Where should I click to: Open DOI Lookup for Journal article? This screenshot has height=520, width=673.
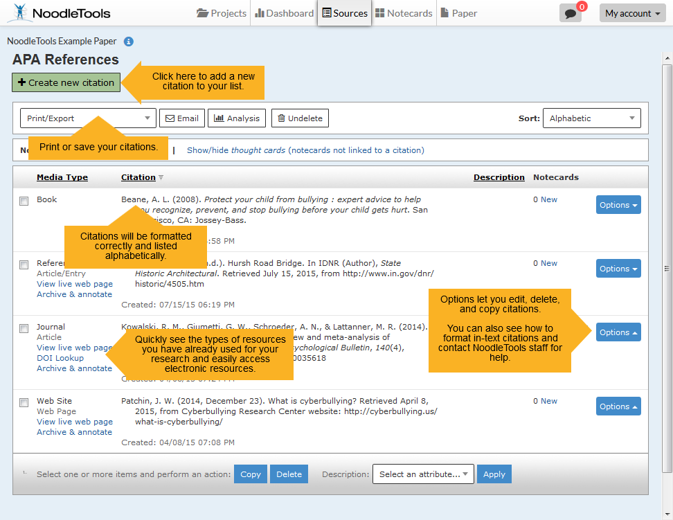(x=60, y=358)
